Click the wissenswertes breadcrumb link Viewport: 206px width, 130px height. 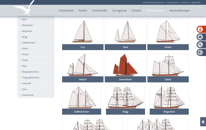(x=172, y=3)
